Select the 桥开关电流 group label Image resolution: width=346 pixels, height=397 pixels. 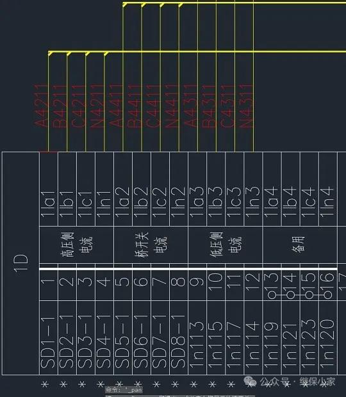(x=151, y=245)
